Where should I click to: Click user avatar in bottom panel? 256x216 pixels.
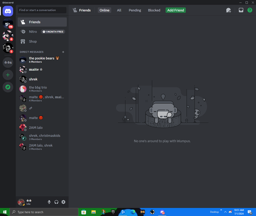point(21,202)
